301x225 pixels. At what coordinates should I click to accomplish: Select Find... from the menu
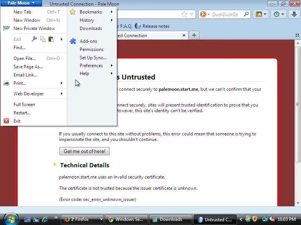20,48
